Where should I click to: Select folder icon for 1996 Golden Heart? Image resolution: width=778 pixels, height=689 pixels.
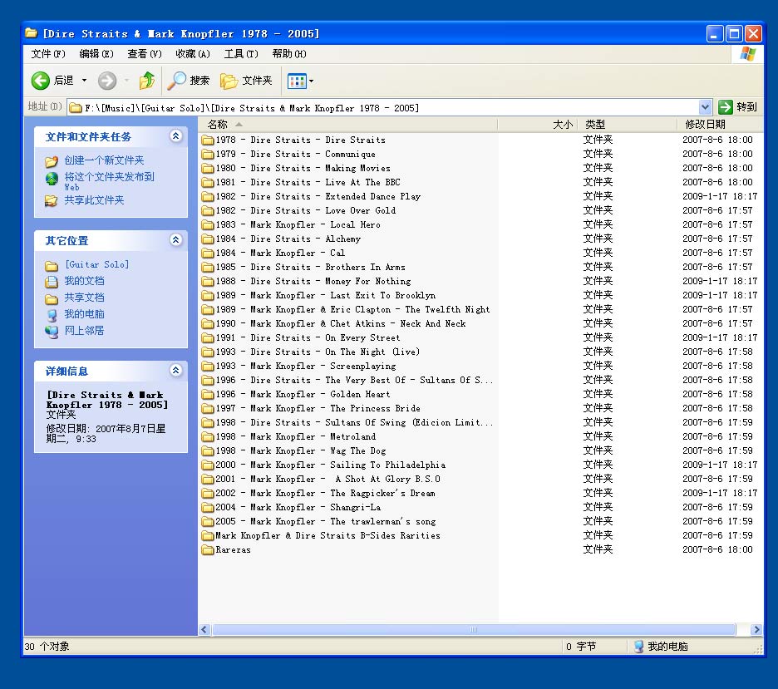[x=208, y=394]
